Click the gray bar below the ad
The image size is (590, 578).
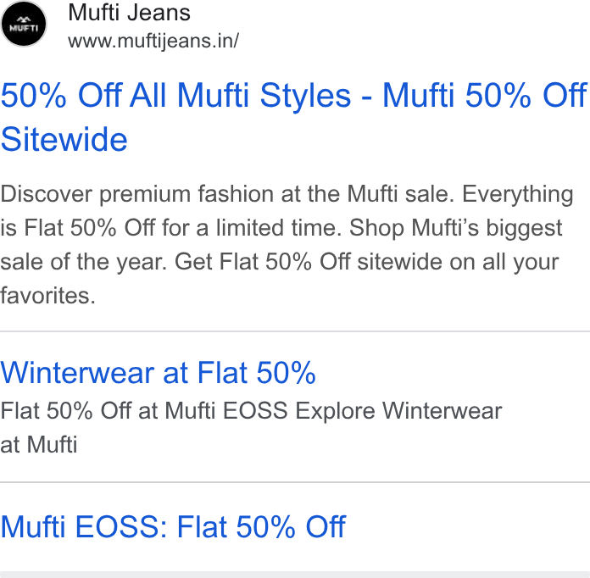(295, 575)
